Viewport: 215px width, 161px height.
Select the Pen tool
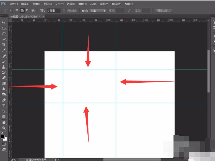click(4, 100)
